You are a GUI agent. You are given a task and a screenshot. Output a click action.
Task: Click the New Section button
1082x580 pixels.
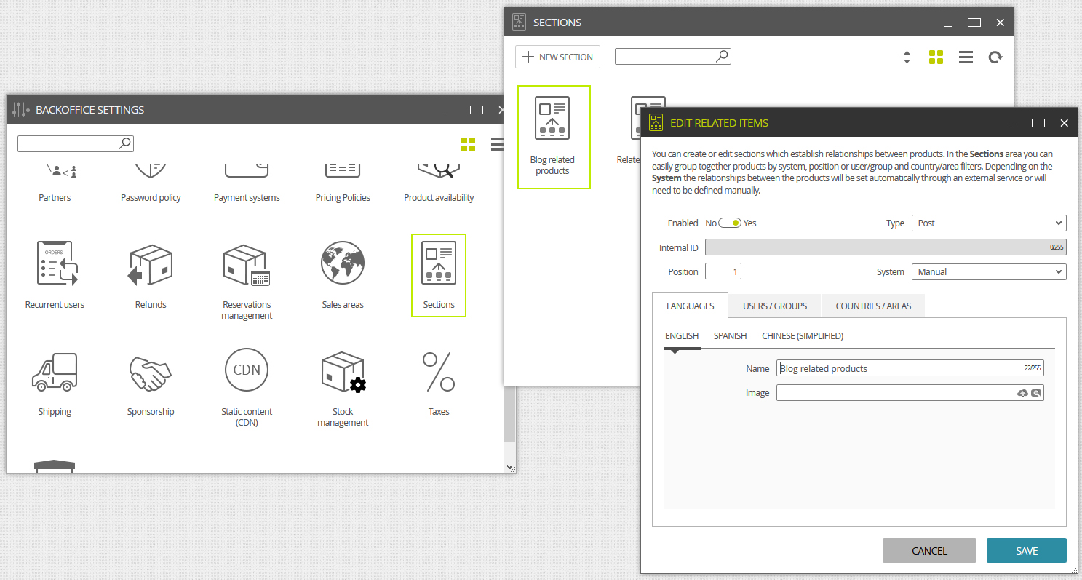pos(558,57)
